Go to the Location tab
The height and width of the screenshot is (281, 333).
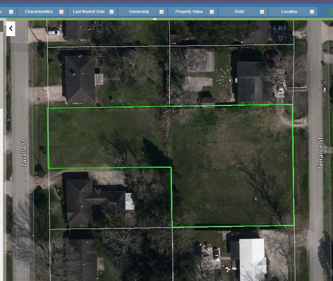coord(289,11)
